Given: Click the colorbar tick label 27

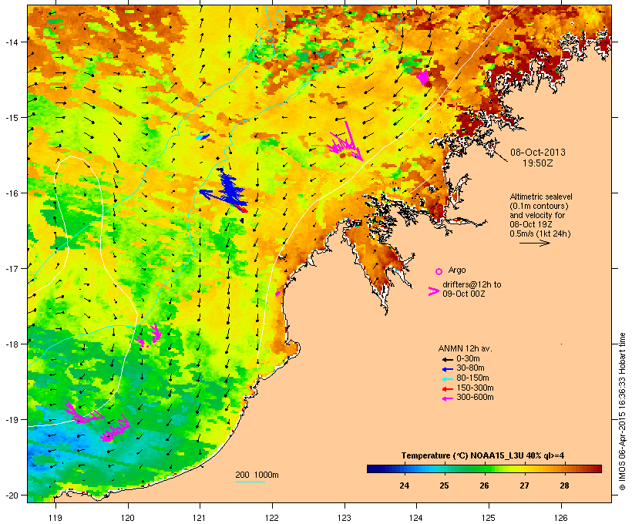Looking at the screenshot, I should (x=524, y=485).
